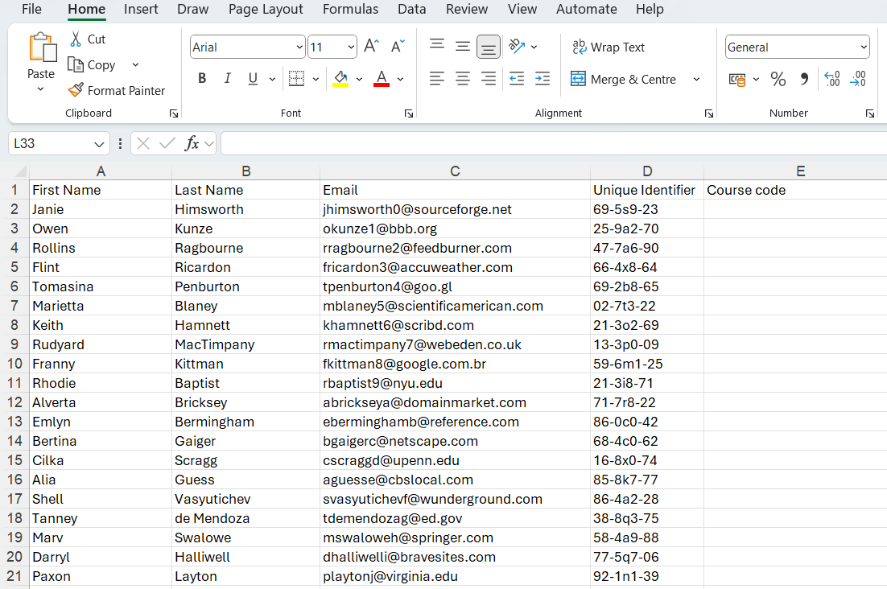Toggle underline formatting

[x=253, y=79]
